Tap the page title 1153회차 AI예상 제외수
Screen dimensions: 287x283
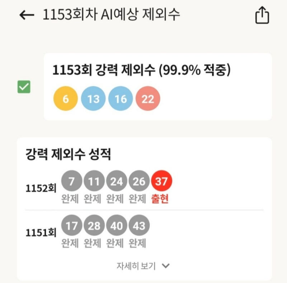pyautogui.click(x=111, y=14)
